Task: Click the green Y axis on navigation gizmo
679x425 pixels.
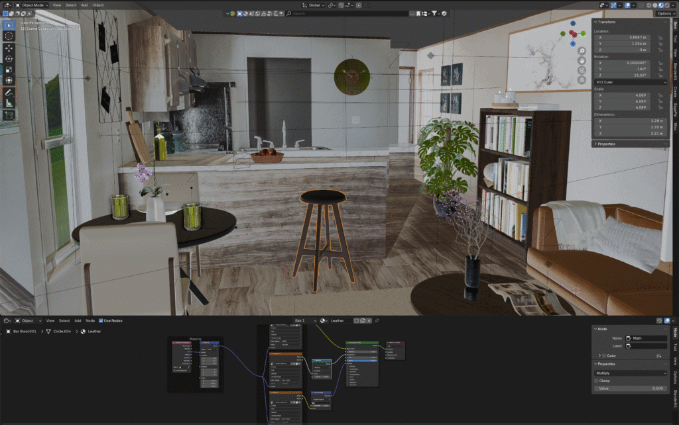Action: pos(583,33)
